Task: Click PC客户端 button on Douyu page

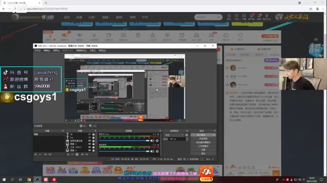Action: [x=270, y=36]
